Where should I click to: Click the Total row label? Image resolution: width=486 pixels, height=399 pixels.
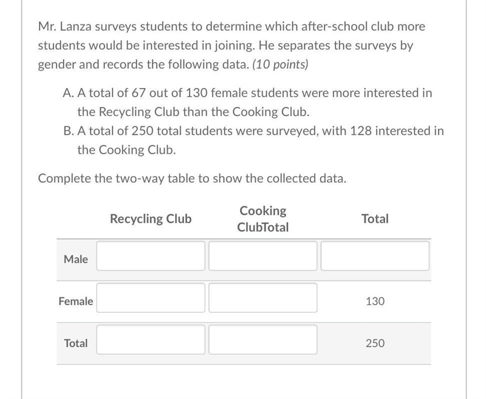(75, 343)
